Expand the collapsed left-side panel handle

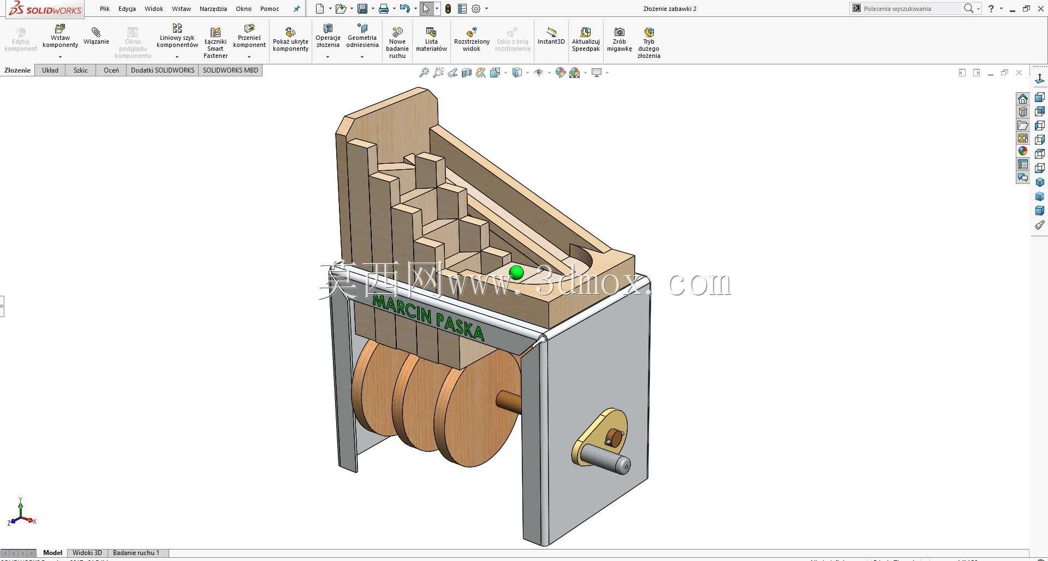point(2,306)
